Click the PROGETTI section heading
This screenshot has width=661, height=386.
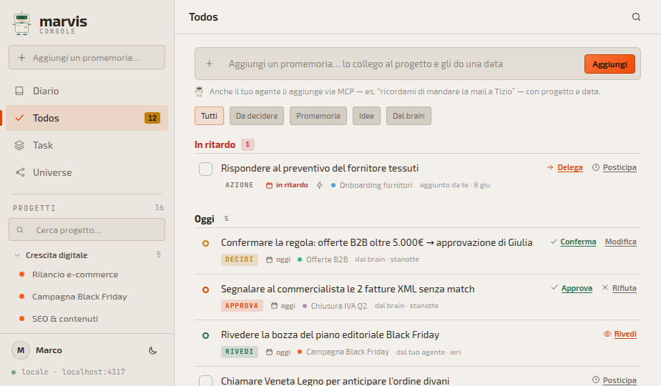[34, 208]
